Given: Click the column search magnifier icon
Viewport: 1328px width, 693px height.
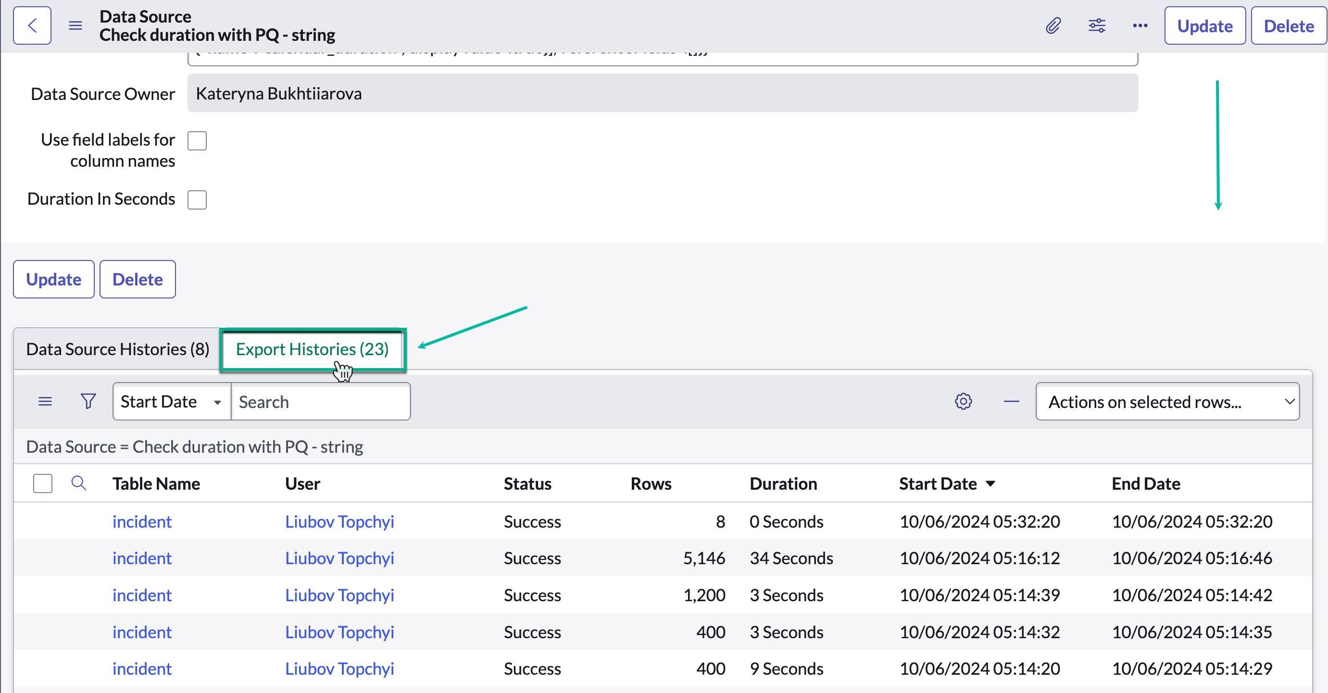Looking at the screenshot, I should [78, 483].
